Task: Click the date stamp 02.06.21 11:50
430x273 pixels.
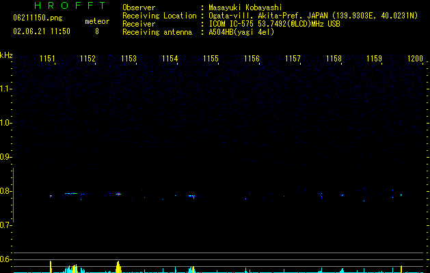Action: (x=42, y=31)
